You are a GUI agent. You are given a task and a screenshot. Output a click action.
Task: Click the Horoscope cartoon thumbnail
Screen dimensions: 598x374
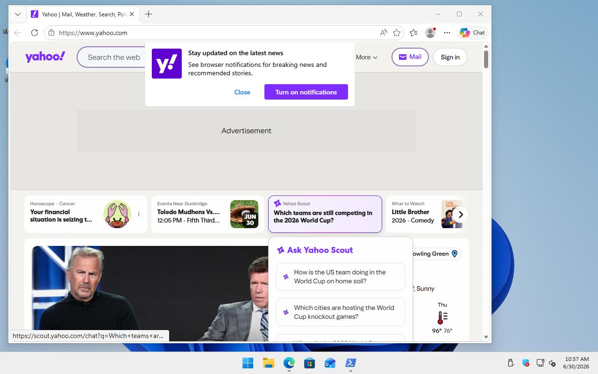tap(117, 214)
